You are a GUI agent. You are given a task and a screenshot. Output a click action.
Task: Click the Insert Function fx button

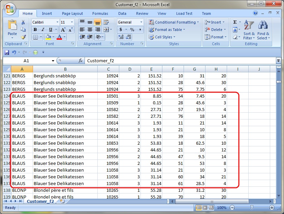point(81,61)
